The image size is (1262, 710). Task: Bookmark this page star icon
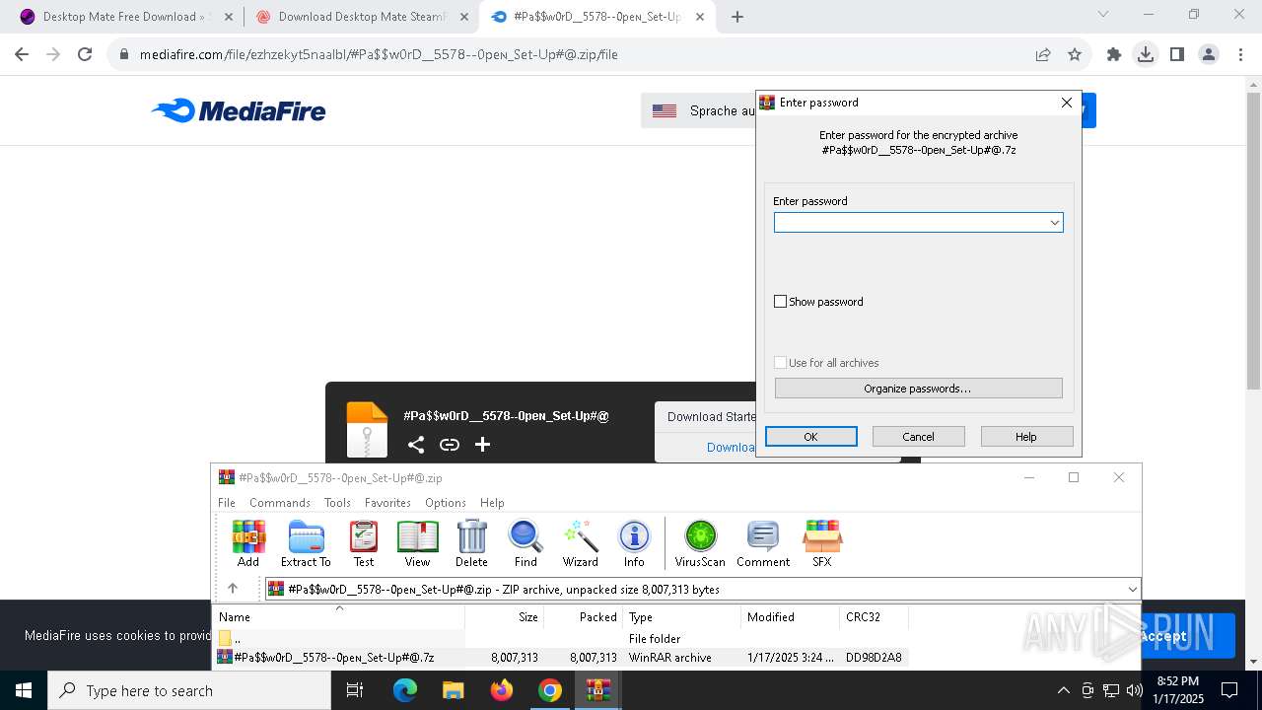tap(1075, 54)
